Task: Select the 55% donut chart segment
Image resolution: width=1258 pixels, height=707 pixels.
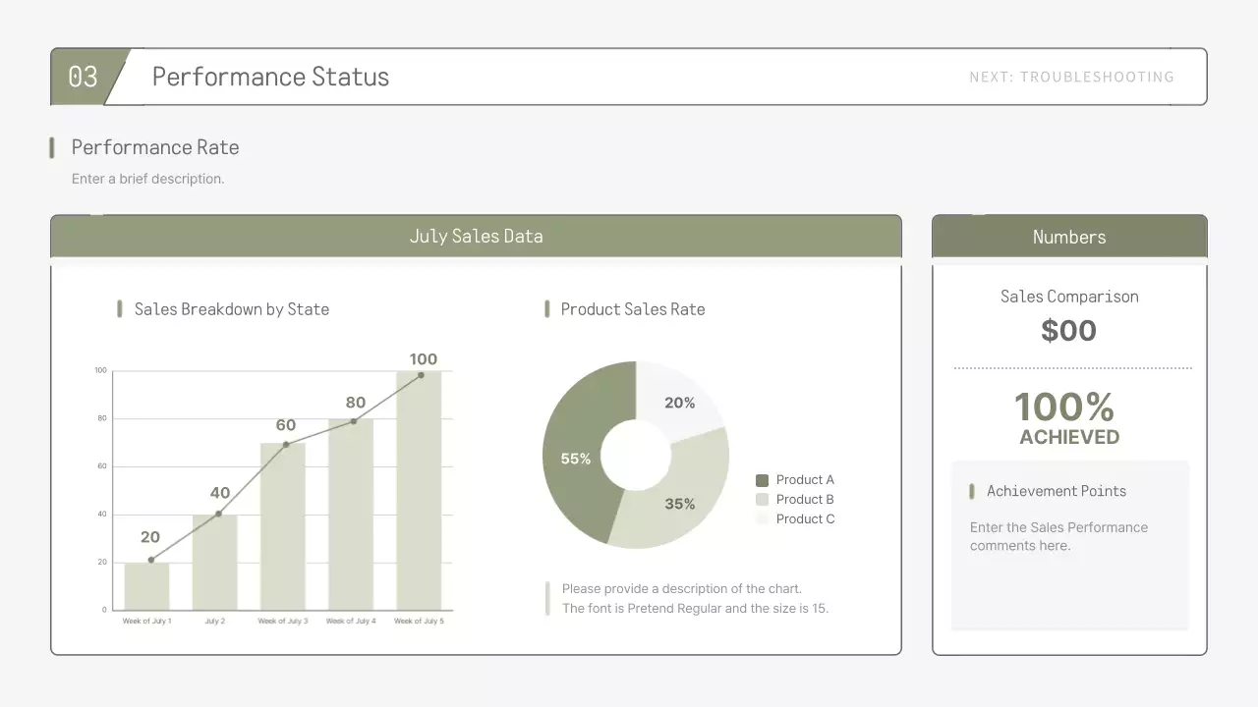Action: (575, 458)
